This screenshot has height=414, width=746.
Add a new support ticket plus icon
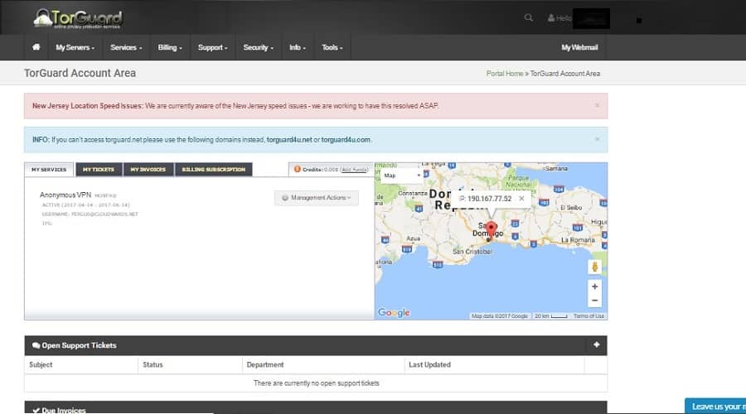(597, 344)
